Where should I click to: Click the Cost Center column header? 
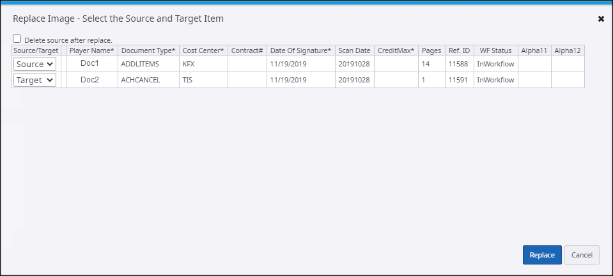click(203, 50)
